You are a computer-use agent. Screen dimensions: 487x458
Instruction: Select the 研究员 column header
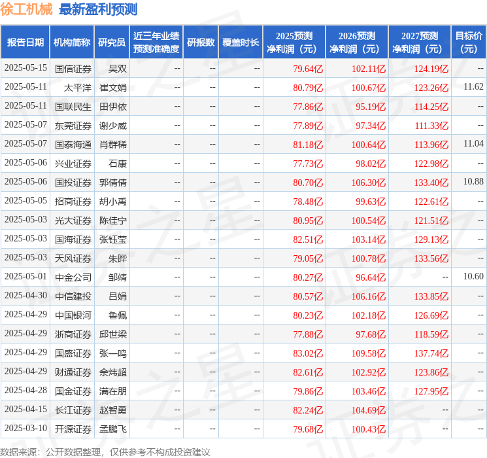[112, 42]
